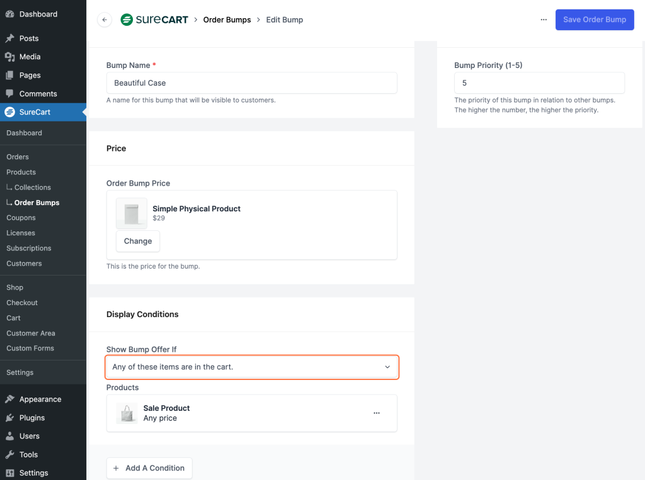Click the Comments bubble icon
Viewport: 645px width, 480px height.
10,94
